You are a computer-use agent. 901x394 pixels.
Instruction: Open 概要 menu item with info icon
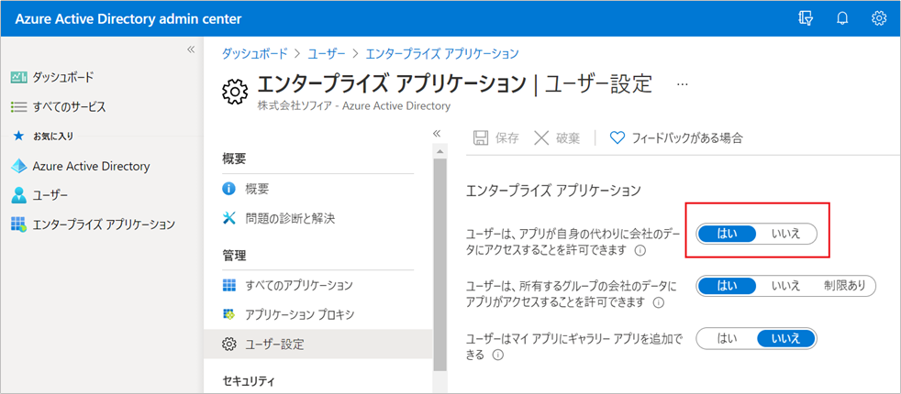point(317,188)
